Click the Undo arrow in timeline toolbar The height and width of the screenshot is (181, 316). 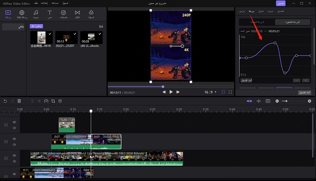pyautogui.click(x=5, y=101)
